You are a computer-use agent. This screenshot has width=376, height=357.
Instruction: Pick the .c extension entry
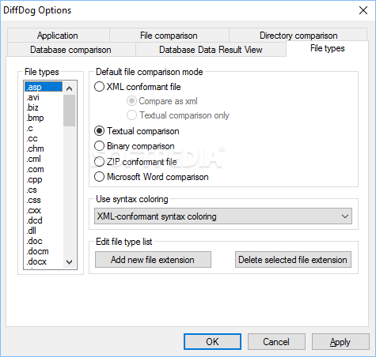(x=44, y=128)
